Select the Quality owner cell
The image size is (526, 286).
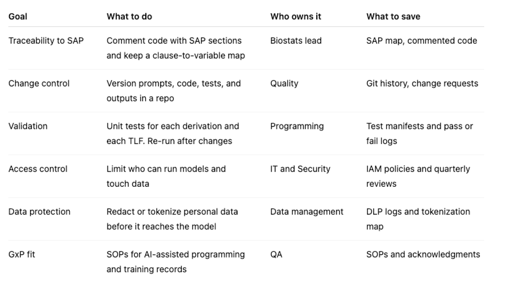click(x=284, y=83)
